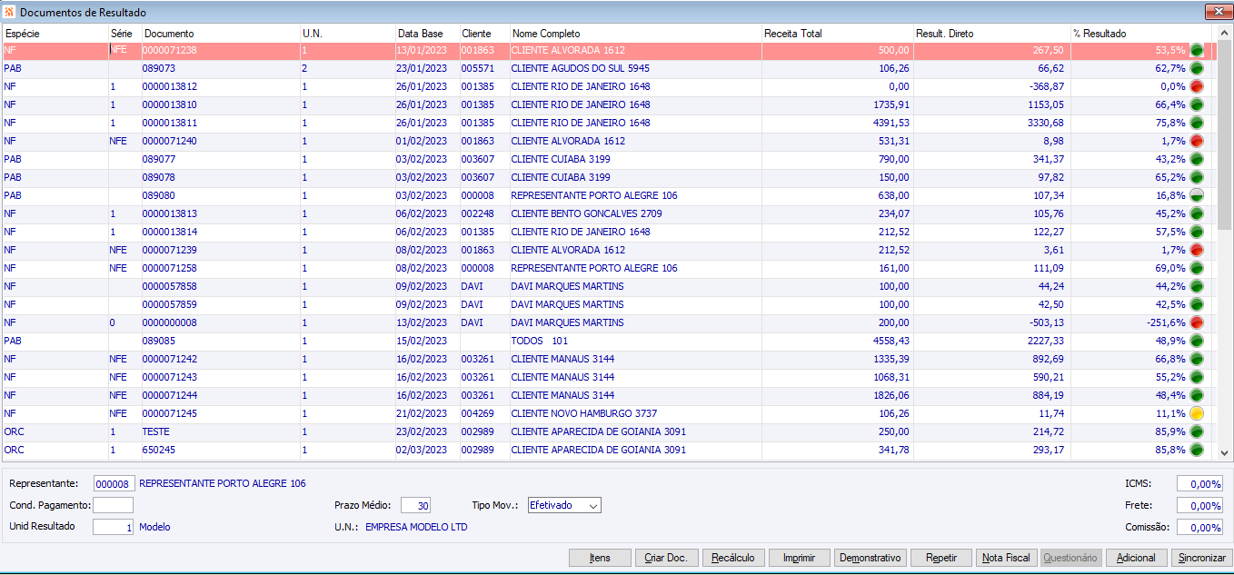The image size is (1234, 575).
Task: Click green status icon for document 089073
Action: coord(1197,68)
